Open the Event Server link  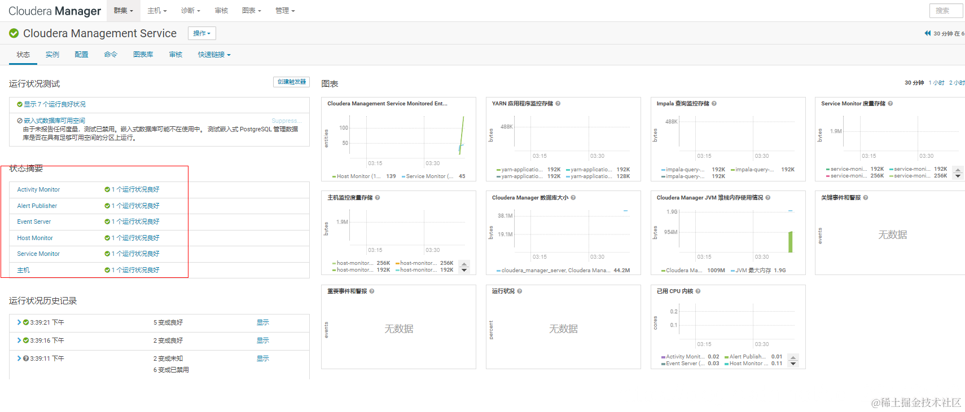pos(34,222)
